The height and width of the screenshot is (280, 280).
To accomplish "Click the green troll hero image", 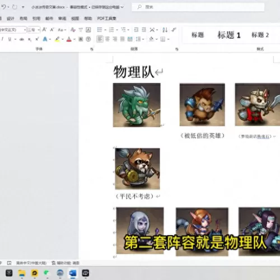I will click(137, 105).
